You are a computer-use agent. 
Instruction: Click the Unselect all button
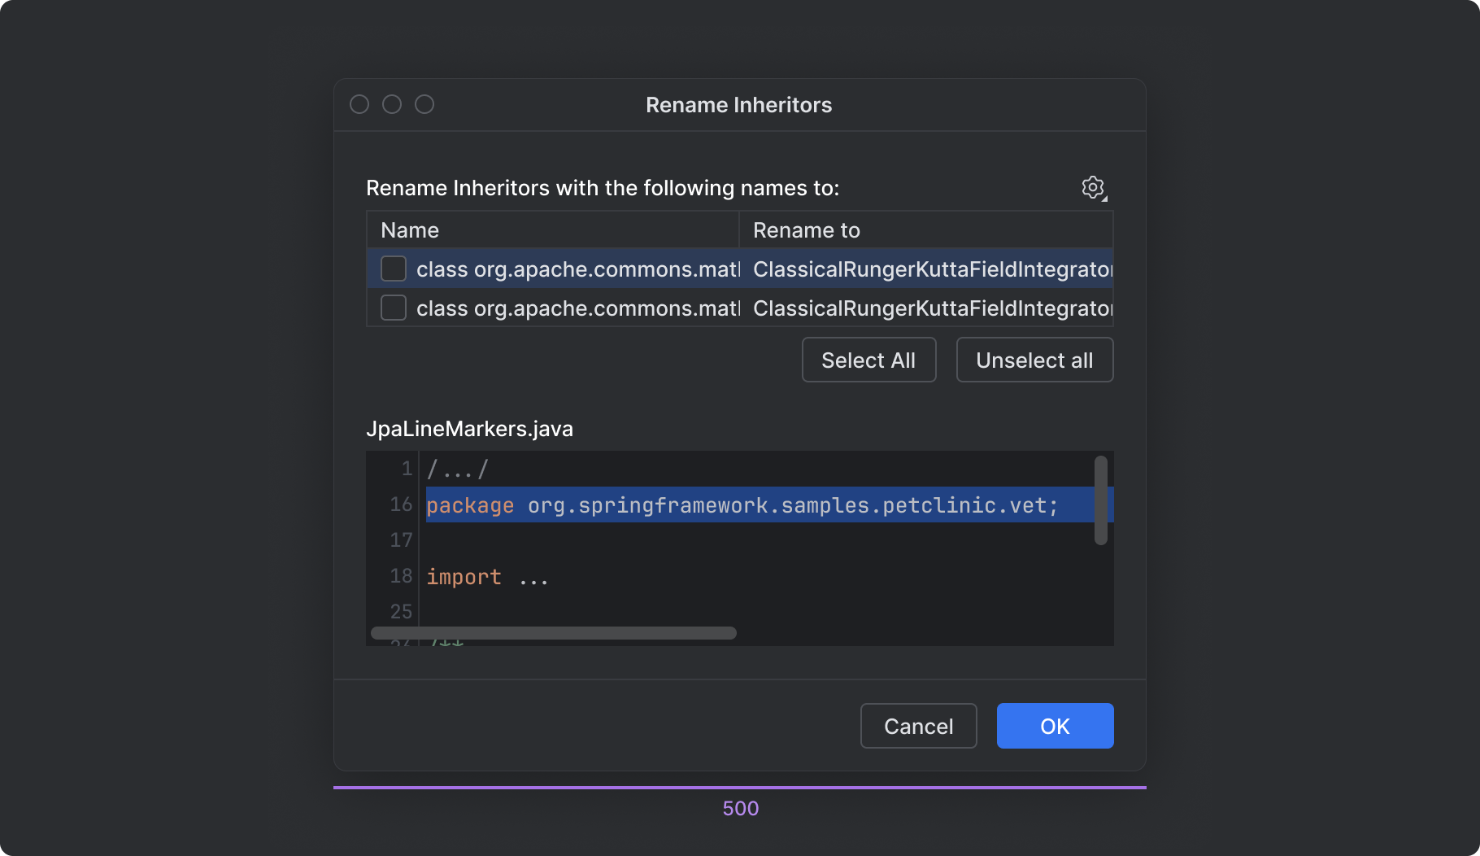click(1034, 359)
